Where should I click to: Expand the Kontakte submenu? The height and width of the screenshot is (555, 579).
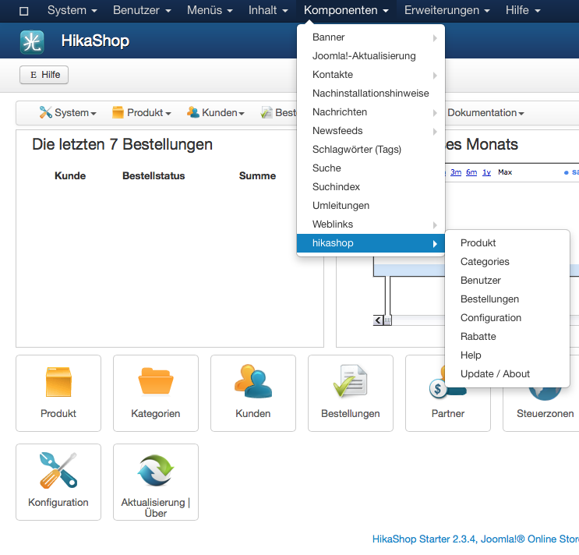pyautogui.click(x=371, y=75)
